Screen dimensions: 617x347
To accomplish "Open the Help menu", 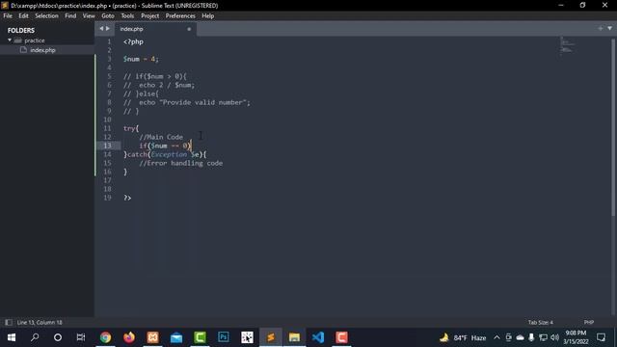I will (x=208, y=15).
